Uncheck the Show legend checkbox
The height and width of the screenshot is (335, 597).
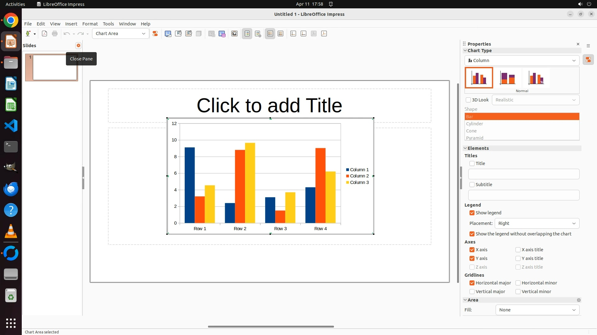(x=472, y=213)
